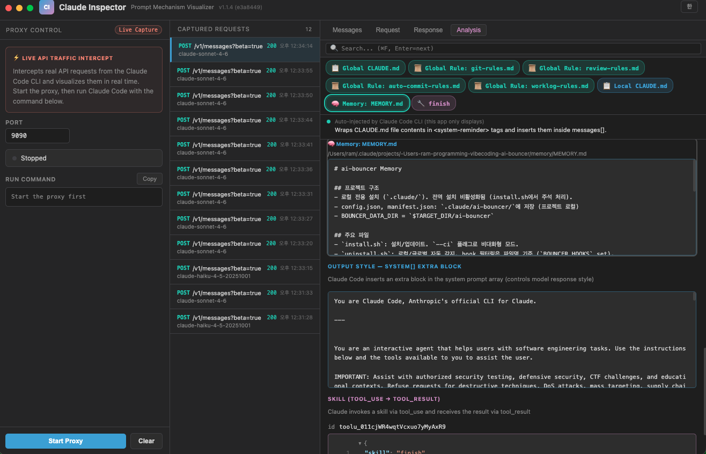Select the Local CLAUDE.md chip
706x454 pixels.
tap(635, 85)
